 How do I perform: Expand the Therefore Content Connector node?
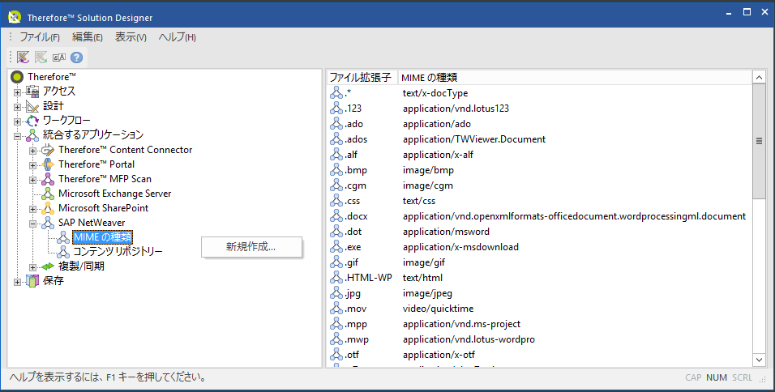pos(32,151)
